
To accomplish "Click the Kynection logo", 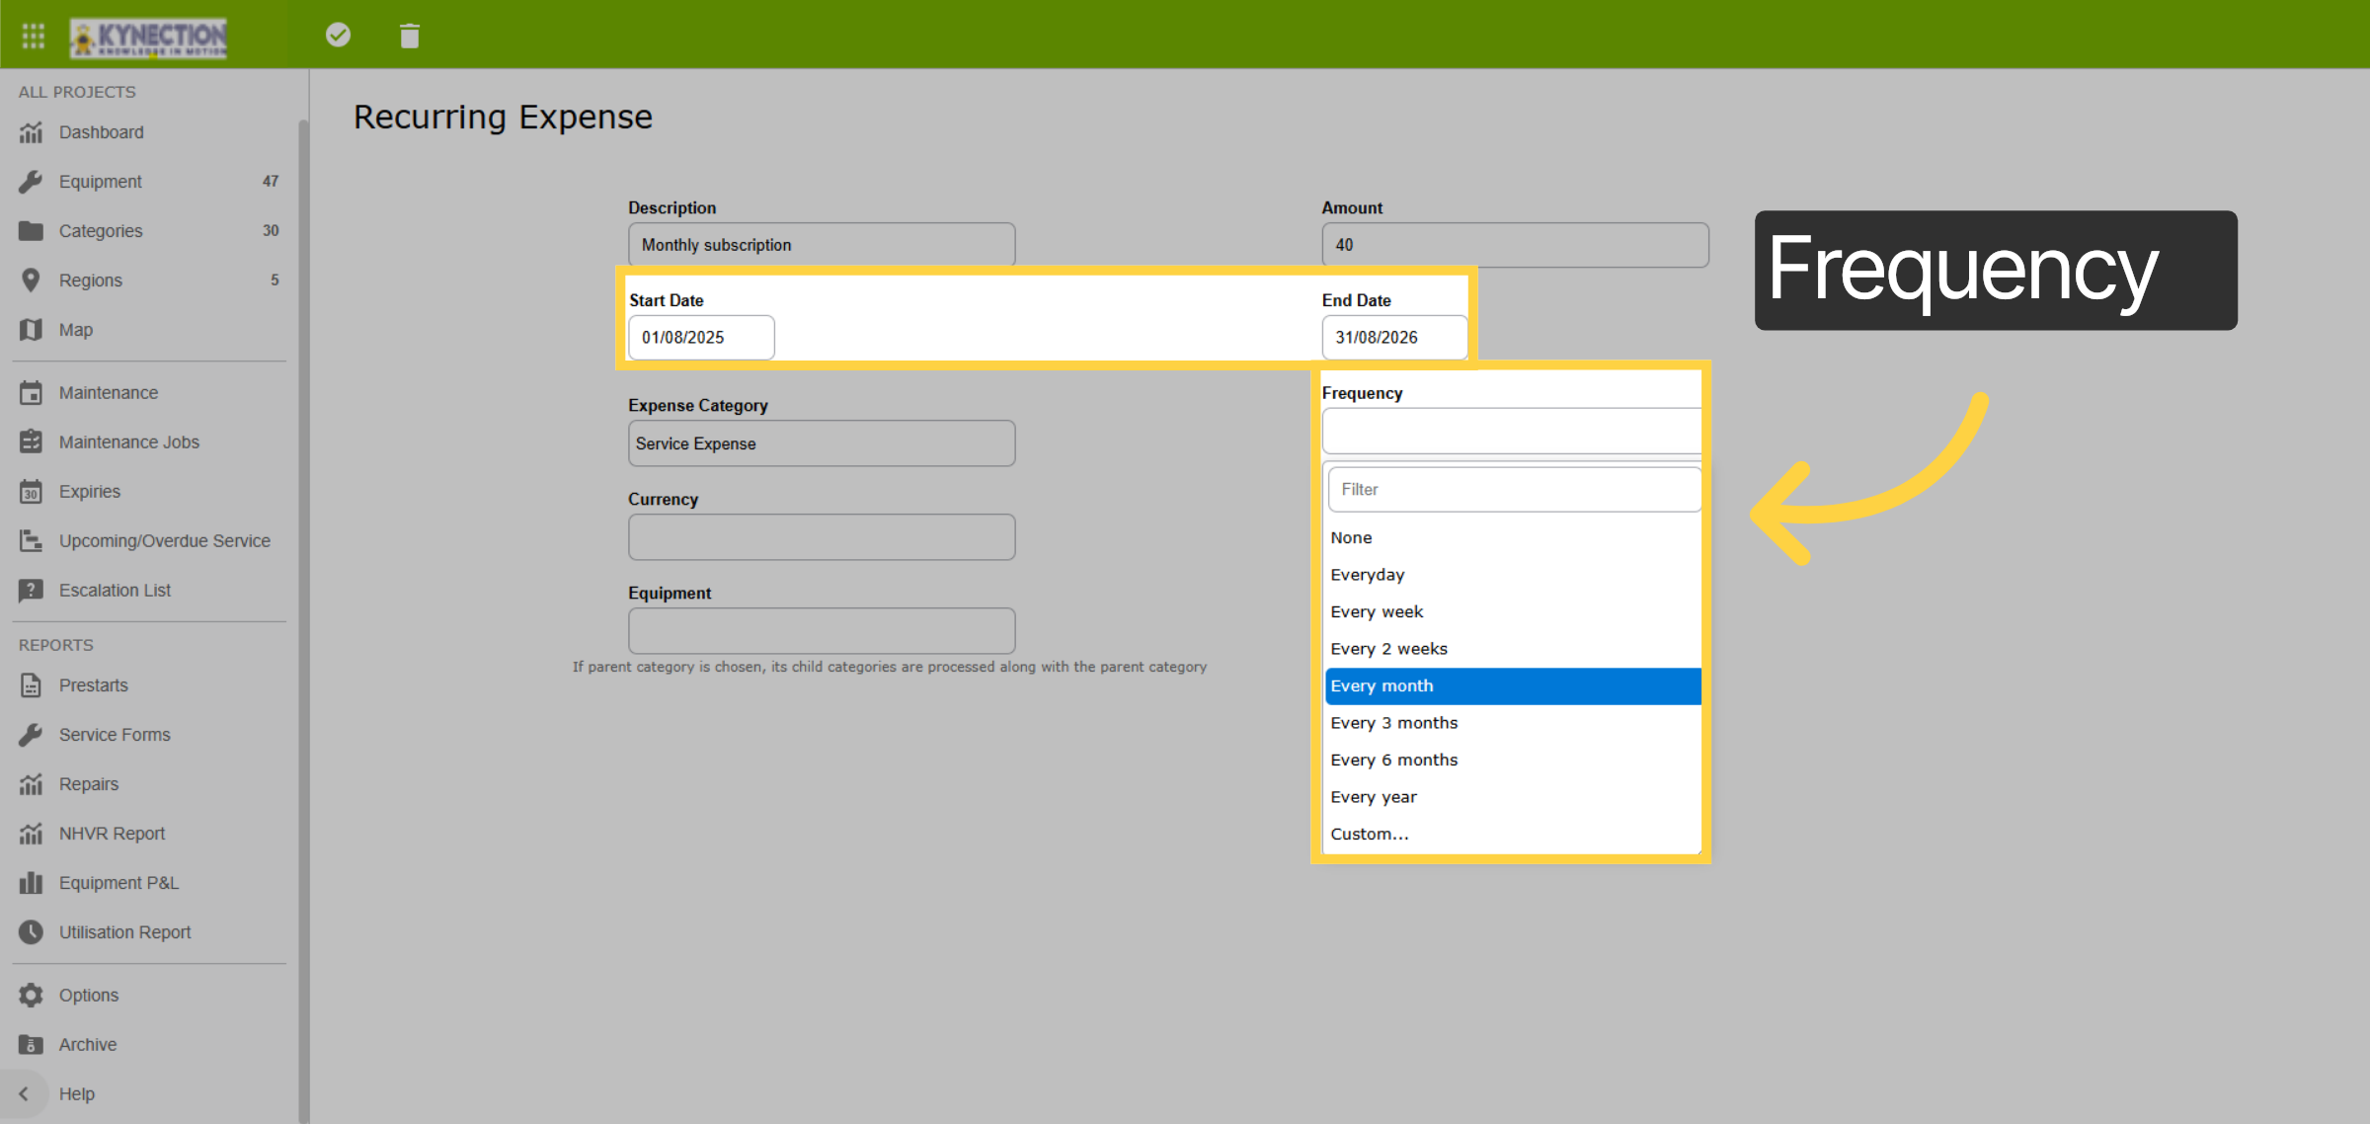I will coord(148,38).
